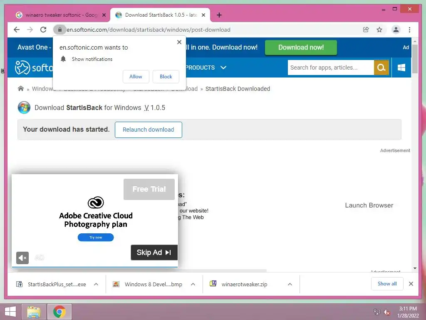The height and width of the screenshot is (320, 426).
Task: Open the Windows Start button
Action: (x=10, y=312)
